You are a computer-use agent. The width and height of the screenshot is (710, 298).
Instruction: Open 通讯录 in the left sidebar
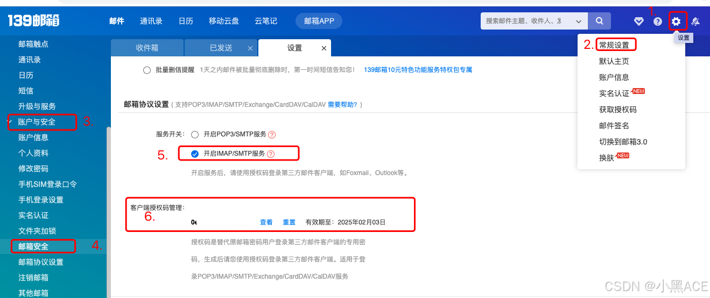[x=30, y=60]
